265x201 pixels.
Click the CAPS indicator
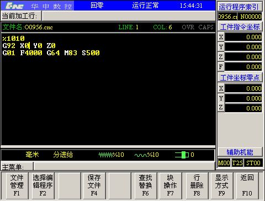point(206,27)
